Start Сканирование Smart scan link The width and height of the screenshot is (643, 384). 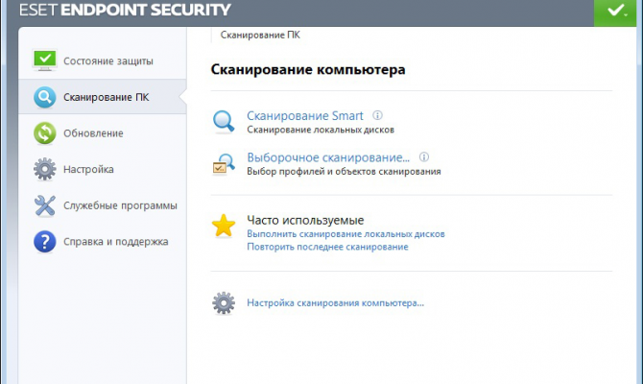tap(306, 115)
